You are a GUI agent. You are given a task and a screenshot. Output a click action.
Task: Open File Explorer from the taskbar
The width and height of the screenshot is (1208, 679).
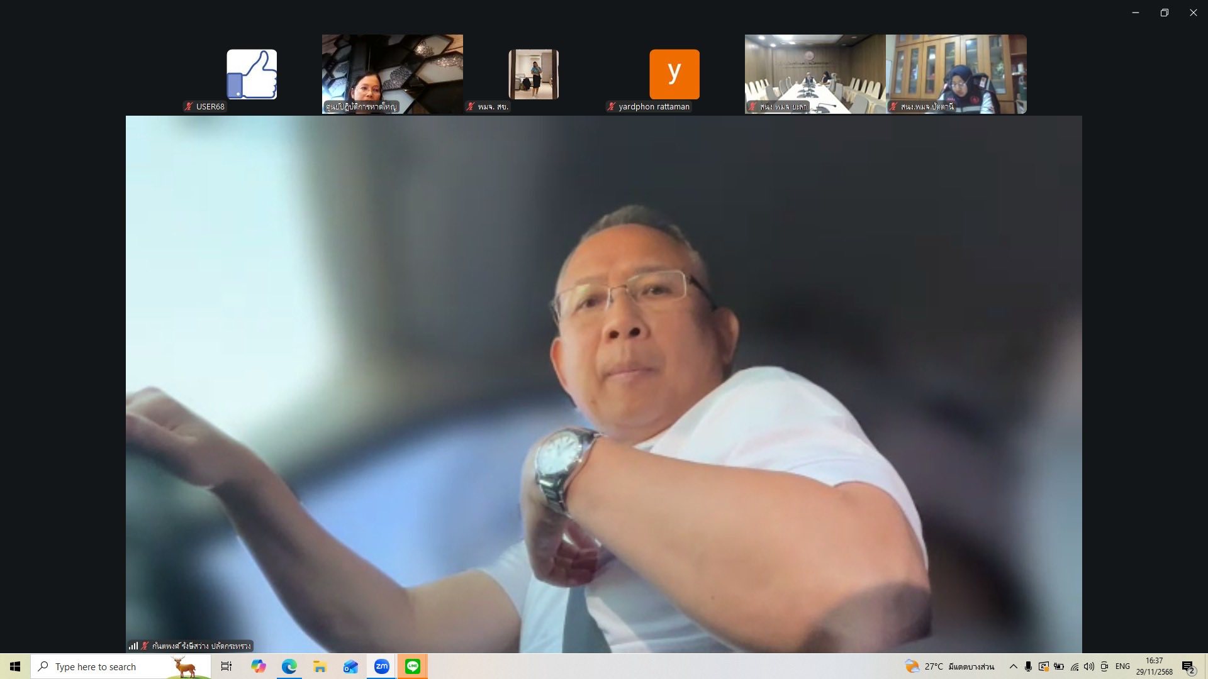pyautogui.click(x=320, y=666)
